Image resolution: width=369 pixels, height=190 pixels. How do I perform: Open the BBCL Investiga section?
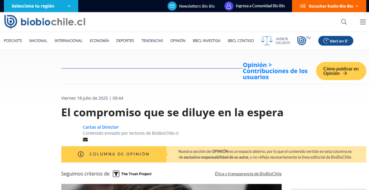click(206, 41)
